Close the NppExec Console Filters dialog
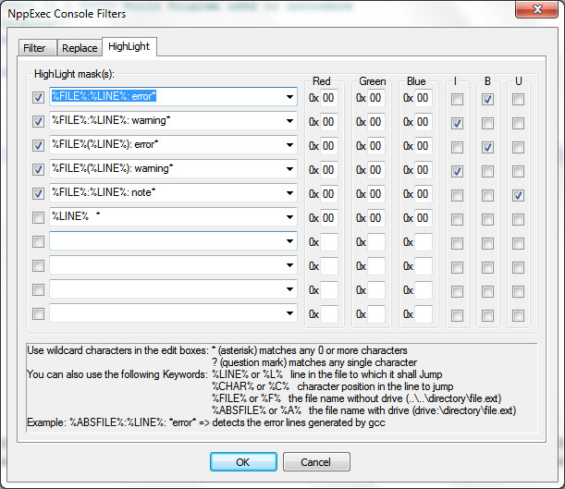565x489 pixels. [x=536, y=9]
